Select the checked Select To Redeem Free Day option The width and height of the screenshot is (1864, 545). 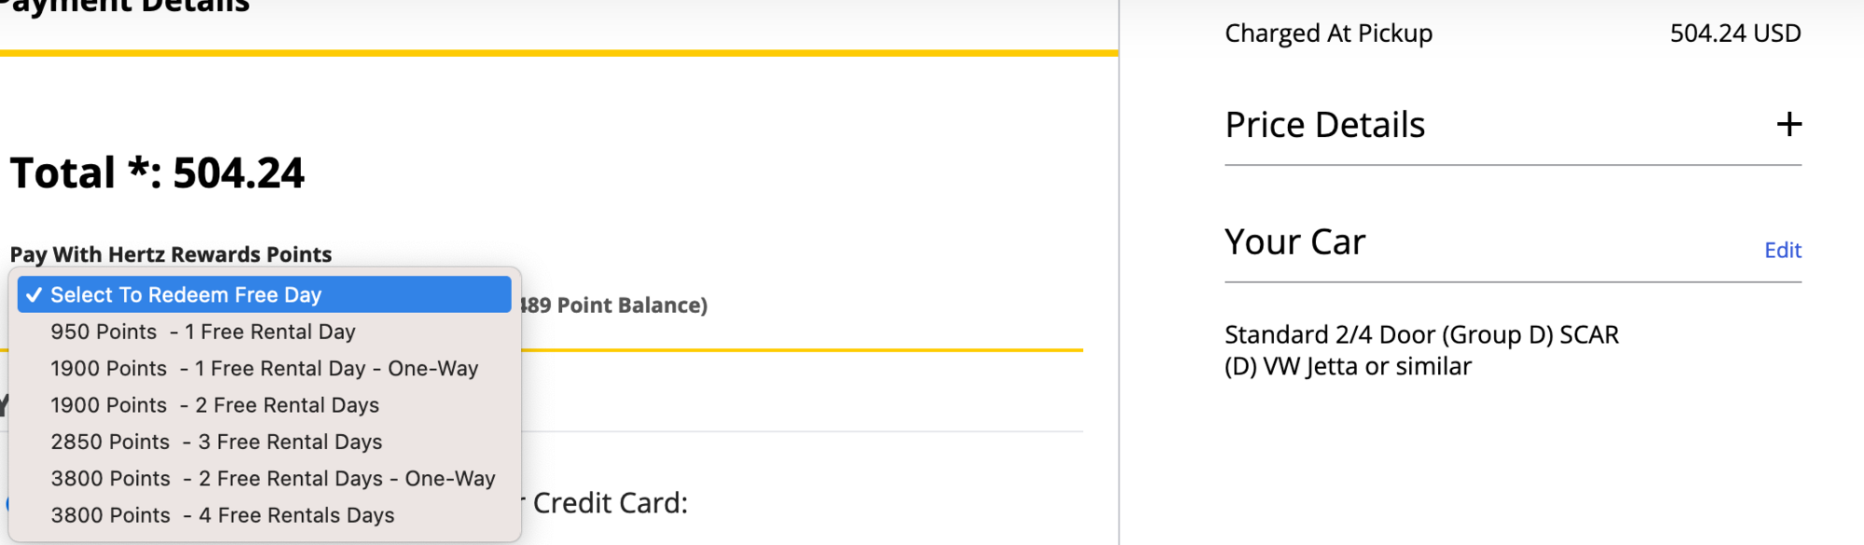[x=265, y=294]
